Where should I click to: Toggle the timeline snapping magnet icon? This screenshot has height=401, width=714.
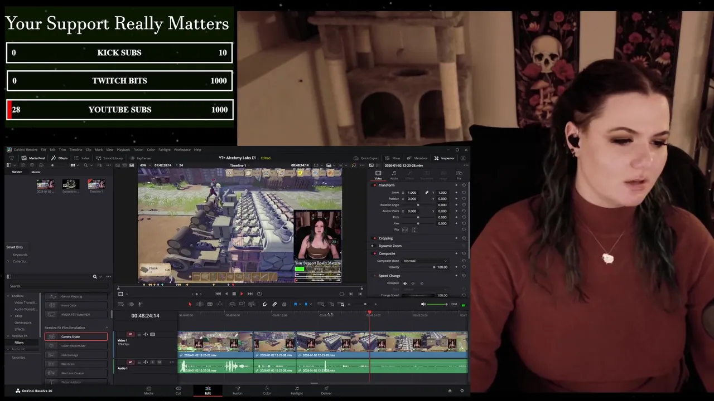[264, 304]
